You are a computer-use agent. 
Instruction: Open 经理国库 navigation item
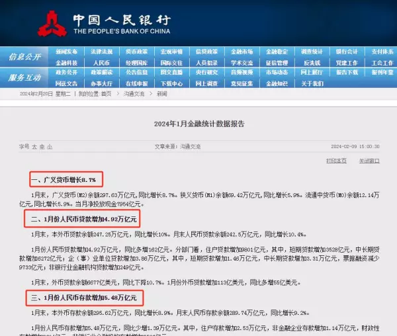click(137, 63)
